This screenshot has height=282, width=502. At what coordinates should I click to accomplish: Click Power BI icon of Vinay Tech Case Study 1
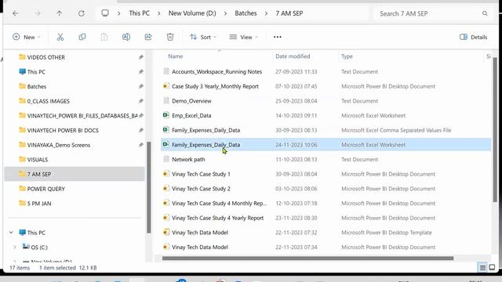pyautogui.click(x=166, y=174)
